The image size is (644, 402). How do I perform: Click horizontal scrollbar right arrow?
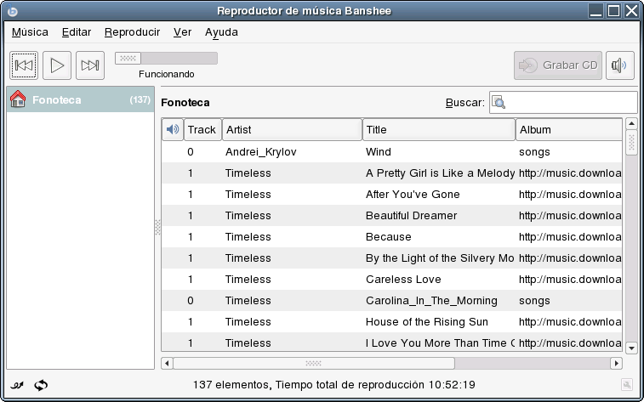pyautogui.click(x=616, y=363)
